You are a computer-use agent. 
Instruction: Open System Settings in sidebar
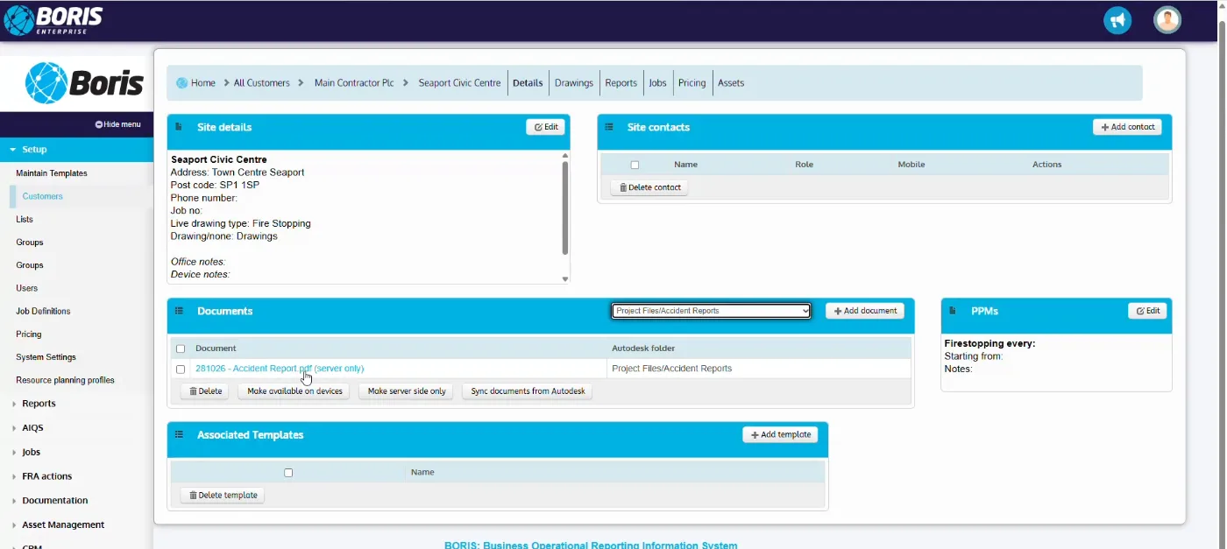46,357
